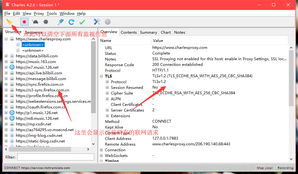
Task: Click the globe icon of http://p1.music.126.net
Action: coord(12,113)
